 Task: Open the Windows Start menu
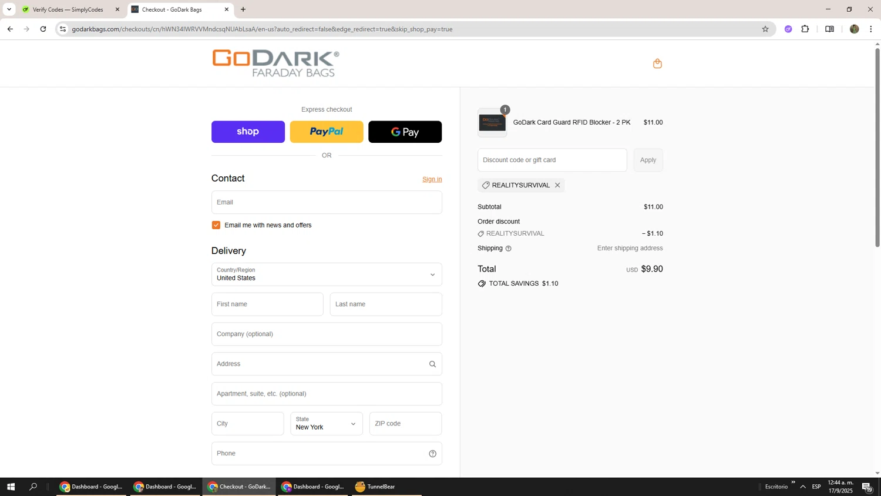coord(11,487)
